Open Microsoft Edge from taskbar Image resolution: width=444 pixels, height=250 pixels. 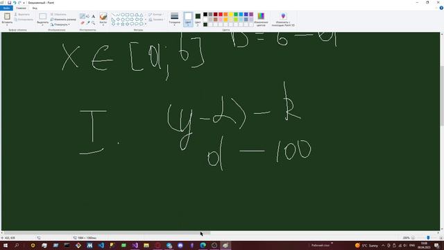tap(203, 245)
